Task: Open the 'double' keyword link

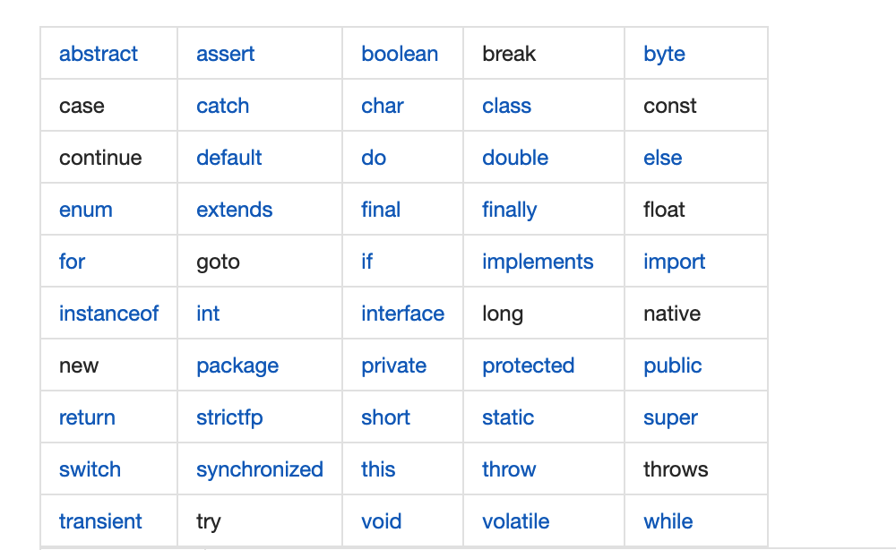Action: click(x=515, y=158)
